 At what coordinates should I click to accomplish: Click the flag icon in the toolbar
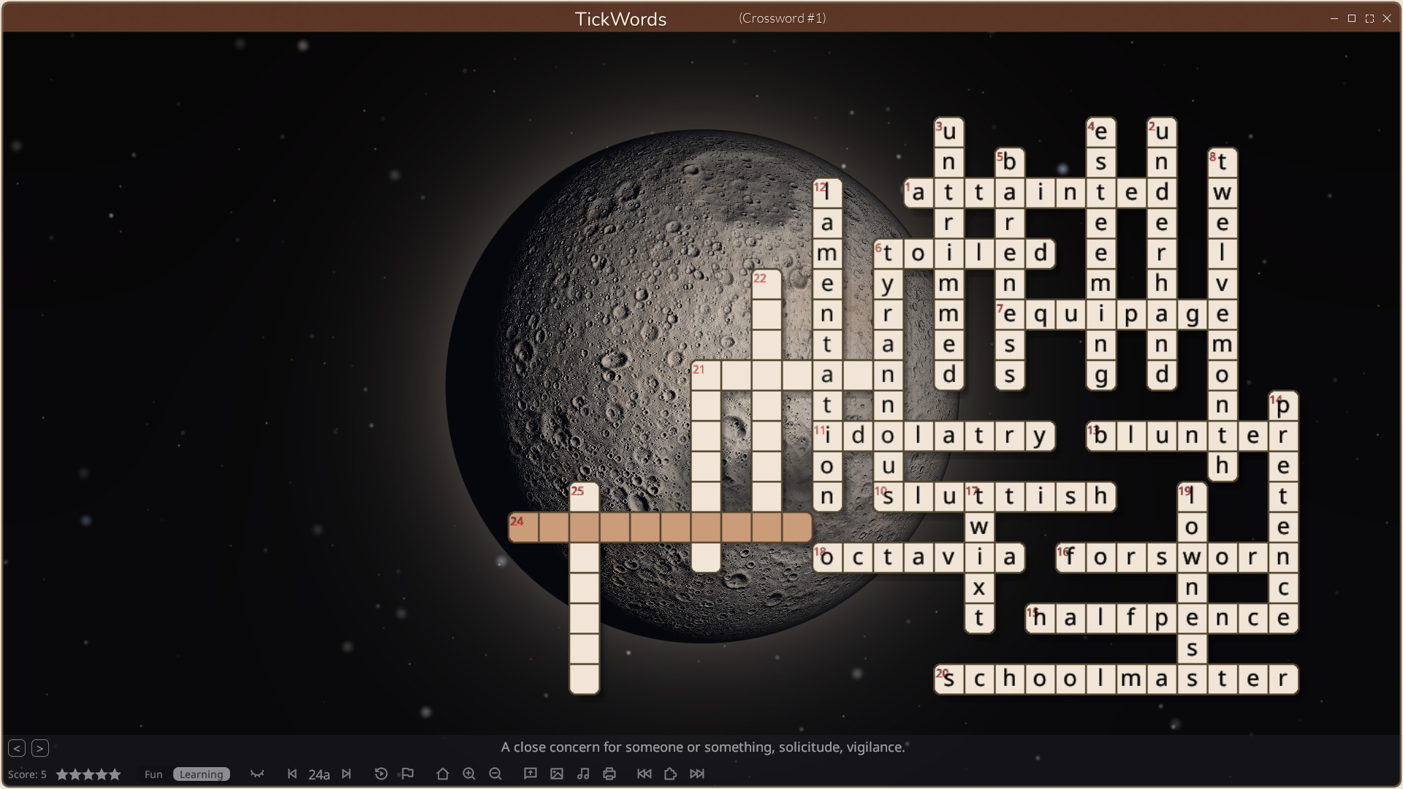point(408,774)
